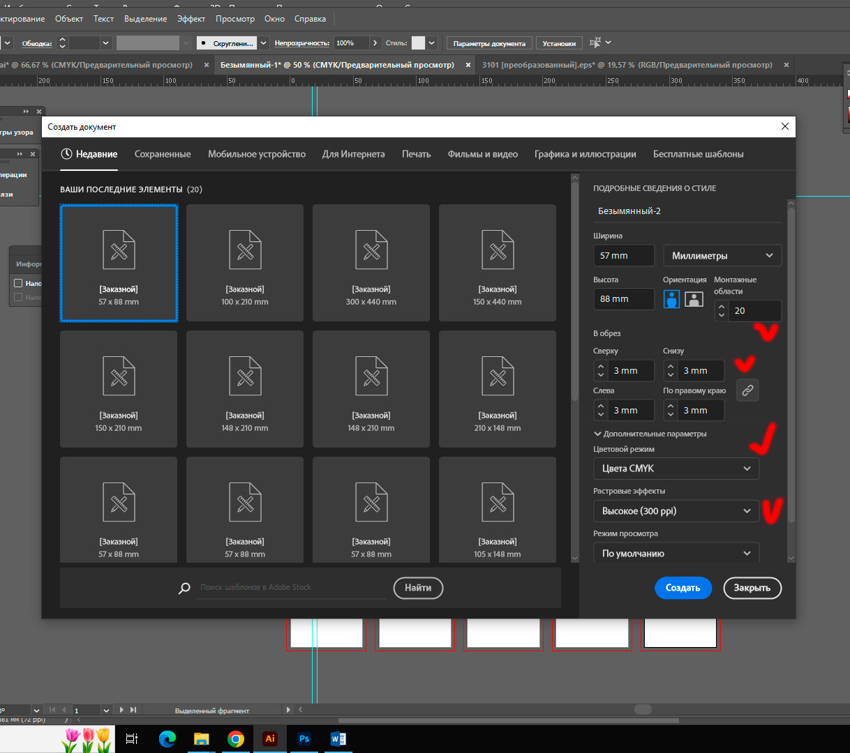Open the Миллиметры units dropdown
850x753 pixels.
pos(722,256)
